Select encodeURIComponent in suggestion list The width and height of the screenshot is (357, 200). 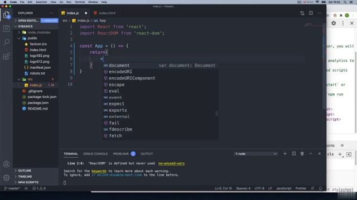pos(160,78)
